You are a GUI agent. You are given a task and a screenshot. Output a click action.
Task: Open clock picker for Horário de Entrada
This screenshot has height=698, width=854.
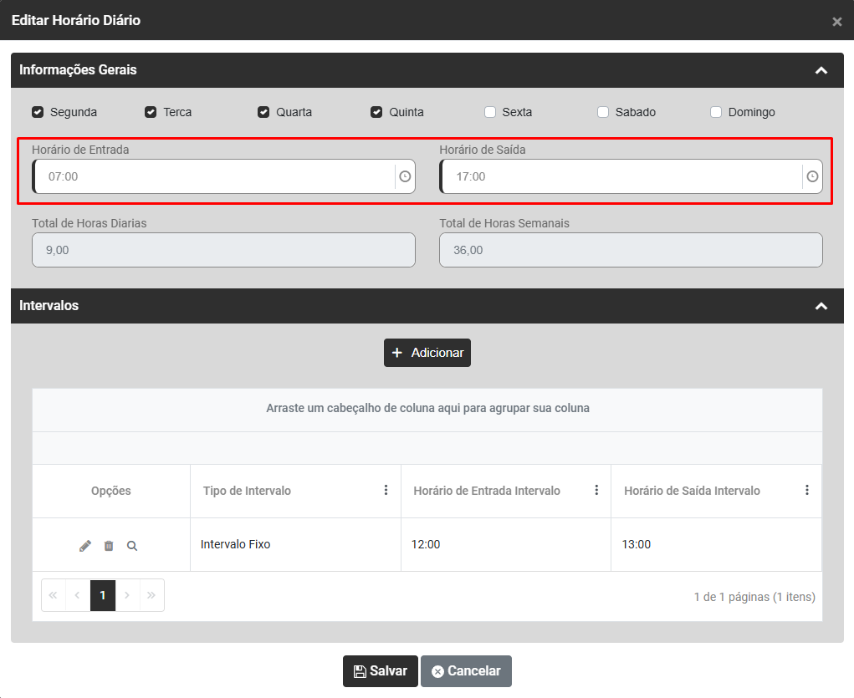point(405,176)
